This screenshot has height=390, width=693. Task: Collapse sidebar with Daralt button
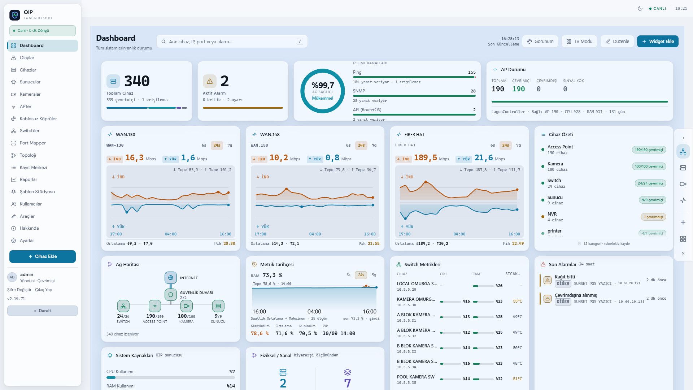click(43, 311)
